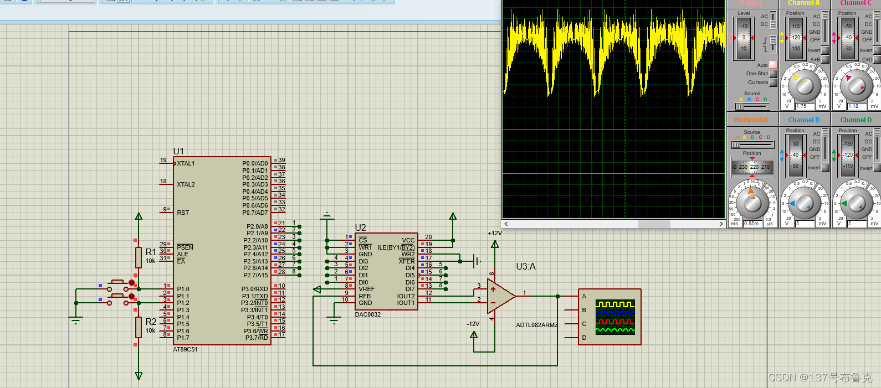Select power arrow above resistor R1
The height and width of the screenshot is (388, 881).
(139, 216)
